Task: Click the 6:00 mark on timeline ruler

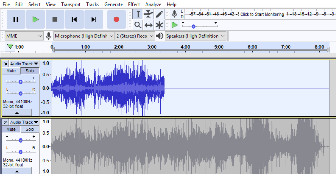Action: (x=252, y=47)
